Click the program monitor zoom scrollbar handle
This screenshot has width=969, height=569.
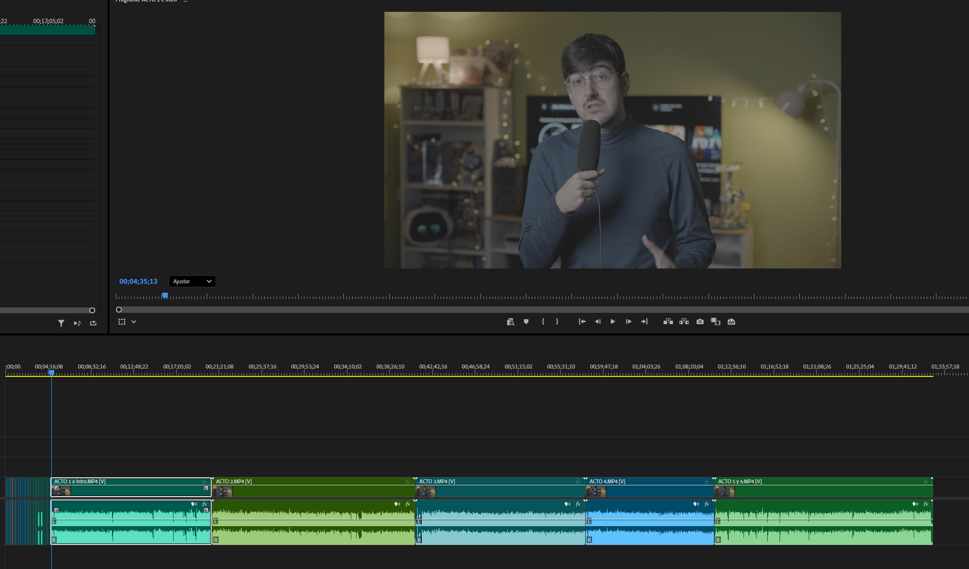pos(119,310)
